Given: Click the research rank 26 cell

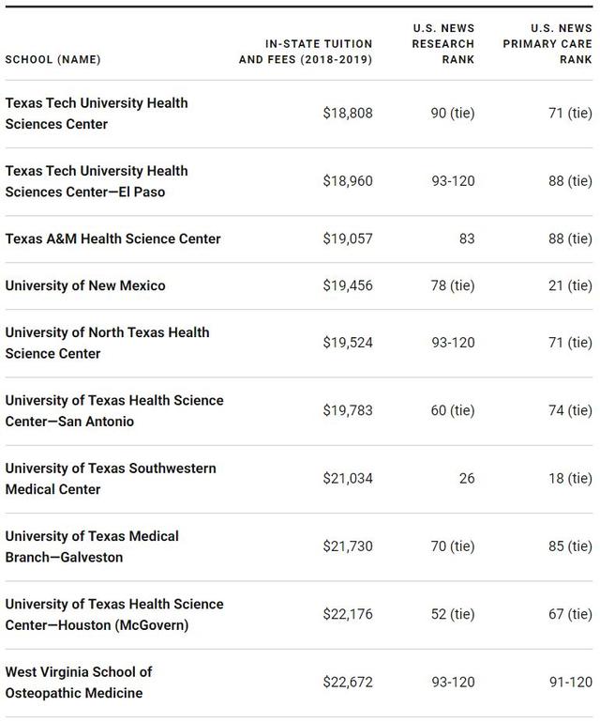Looking at the screenshot, I should [466, 479].
